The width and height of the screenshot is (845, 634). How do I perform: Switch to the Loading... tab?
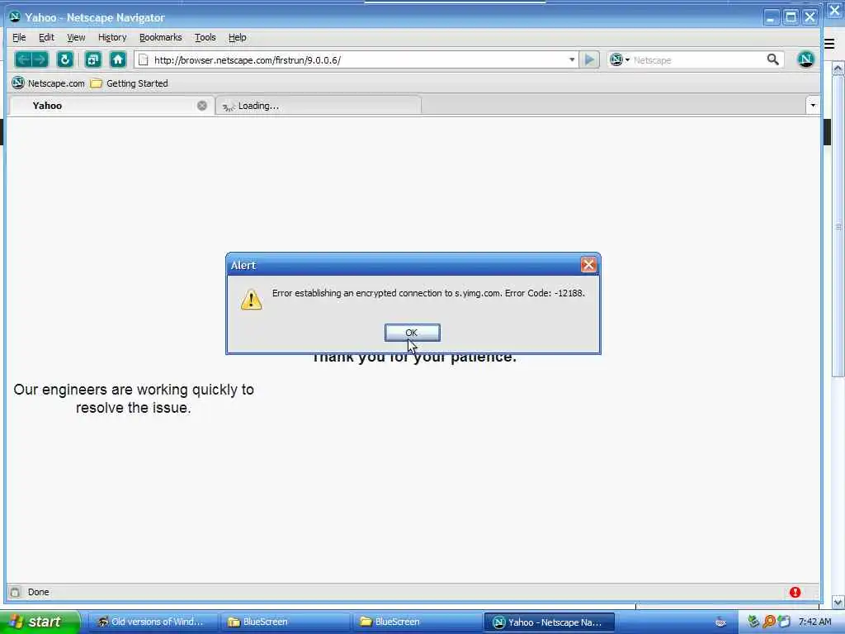[319, 106]
